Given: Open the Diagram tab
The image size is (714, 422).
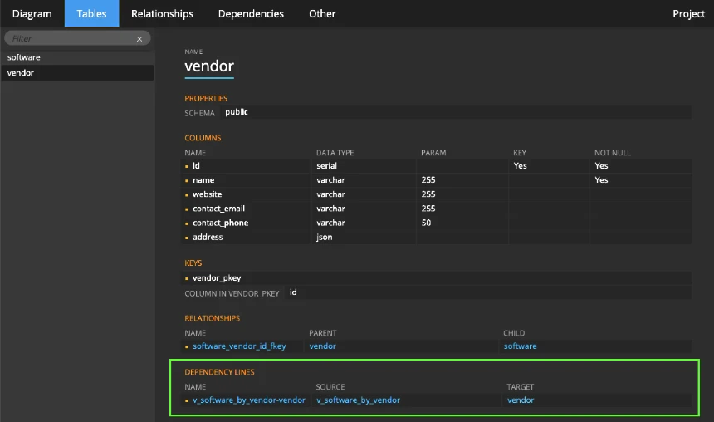Looking at the screenshot, I should click(32, 13).
